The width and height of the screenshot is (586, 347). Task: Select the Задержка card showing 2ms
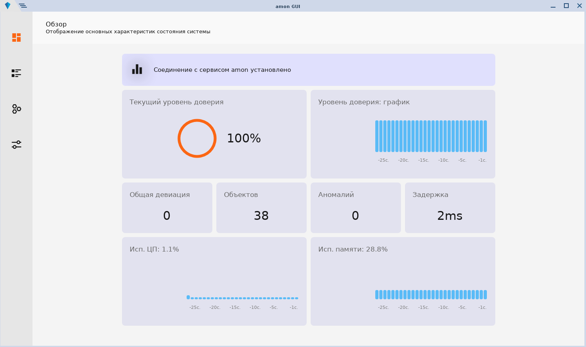(x=450, y=208)
